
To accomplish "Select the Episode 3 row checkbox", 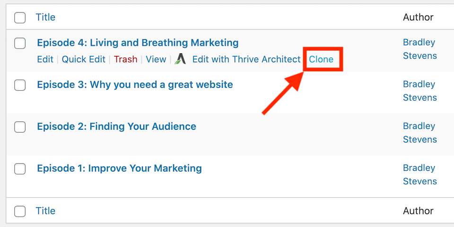I will pyautogui.click(x=20, y=85).
